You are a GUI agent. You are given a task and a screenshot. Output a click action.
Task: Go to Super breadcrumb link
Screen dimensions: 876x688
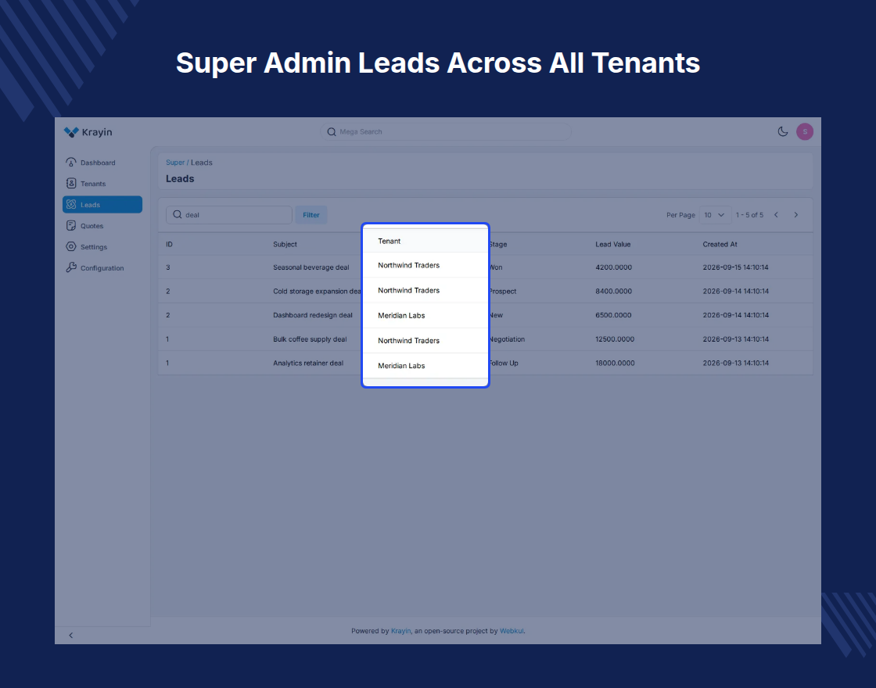point(175,163)
